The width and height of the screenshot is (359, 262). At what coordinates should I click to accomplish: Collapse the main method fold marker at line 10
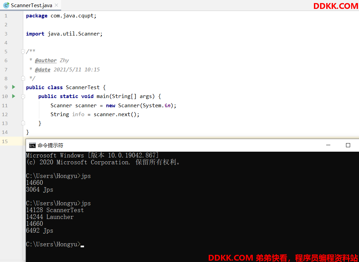click(23, 96)
